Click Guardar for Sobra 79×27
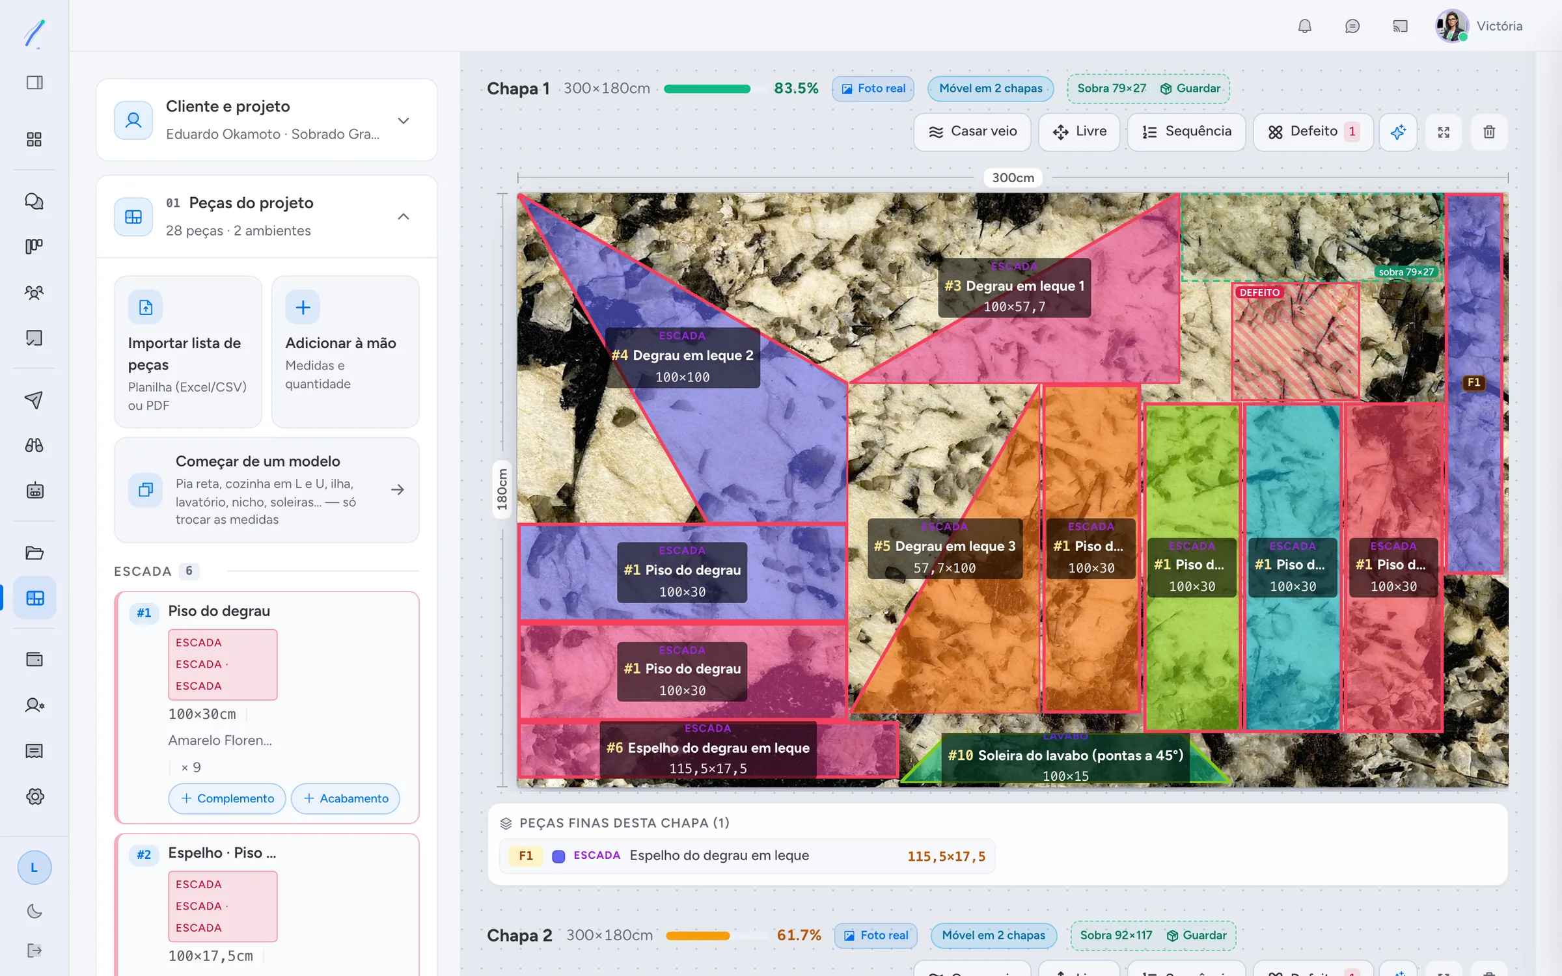This screenshot has height=976, width=1562. pos(1190,88)
